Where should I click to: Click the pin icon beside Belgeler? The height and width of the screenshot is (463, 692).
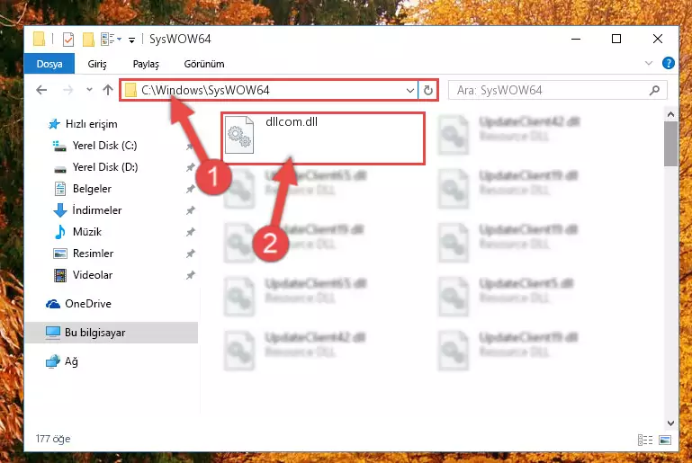tap(190, 189)
